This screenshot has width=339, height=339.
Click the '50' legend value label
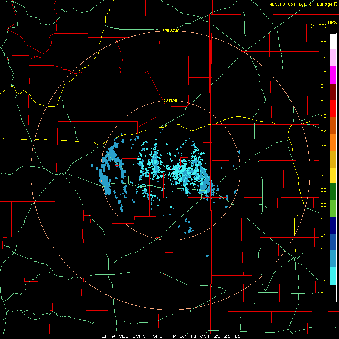[x=324, y=101]
